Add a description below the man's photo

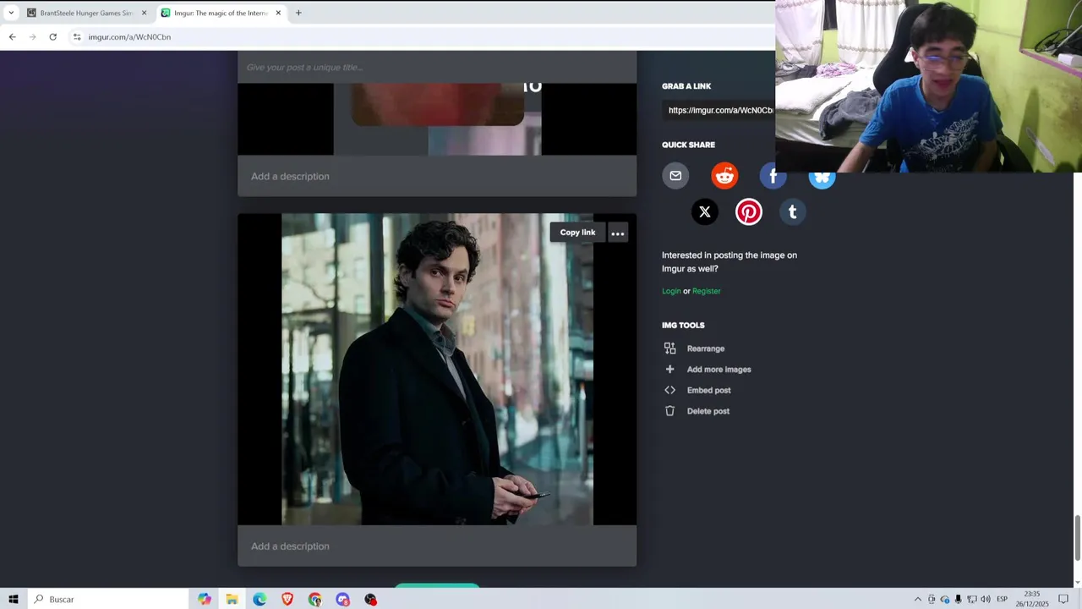tap(437, 546)
